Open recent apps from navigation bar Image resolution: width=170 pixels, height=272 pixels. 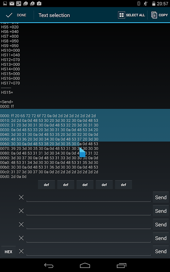pos(121,266)
